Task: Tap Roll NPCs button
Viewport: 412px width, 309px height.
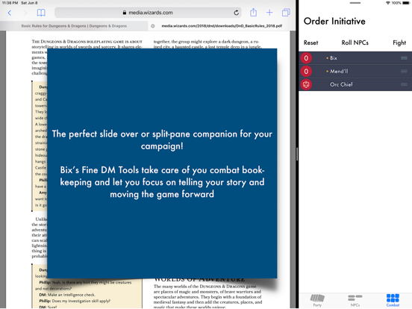Action: click(355, 43)
